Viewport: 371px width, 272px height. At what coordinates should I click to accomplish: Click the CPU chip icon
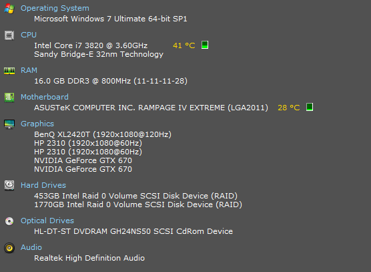[x=9, y=35]
